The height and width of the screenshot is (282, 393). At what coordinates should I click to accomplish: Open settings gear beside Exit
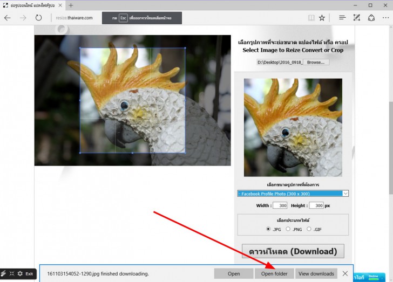(20, 273)
